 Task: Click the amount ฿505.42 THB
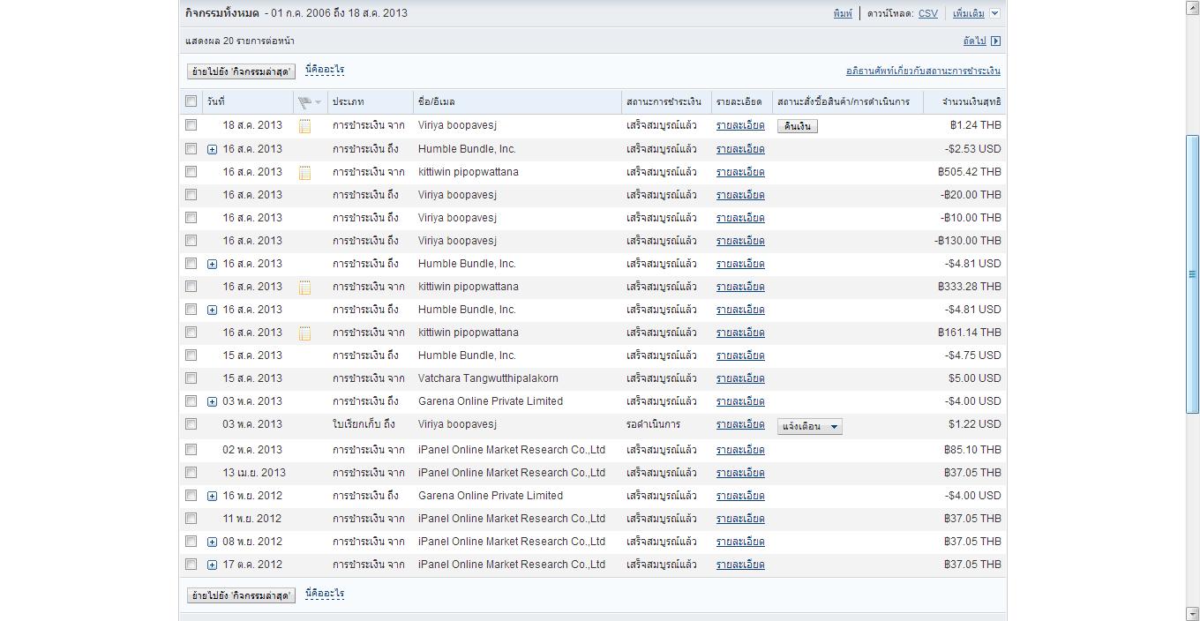click(970, 172)
